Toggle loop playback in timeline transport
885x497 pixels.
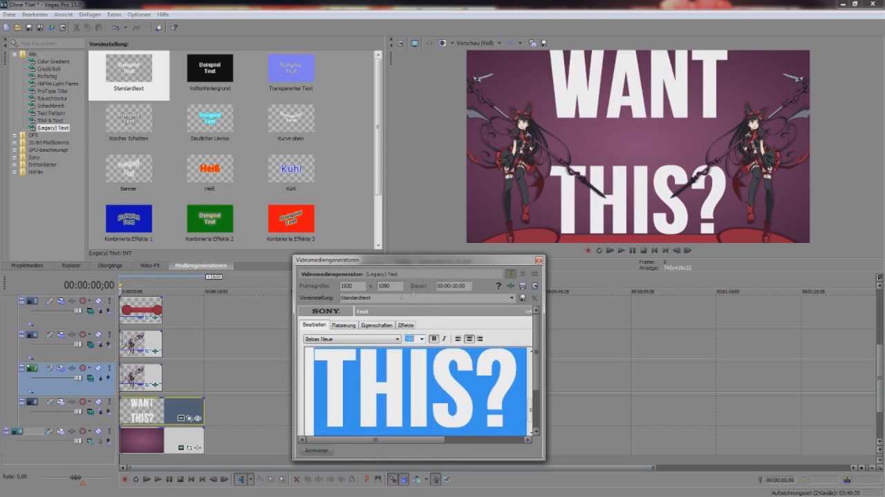point(136,479)
